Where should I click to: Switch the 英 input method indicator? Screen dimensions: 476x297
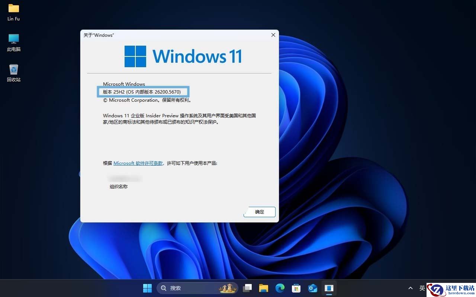[422, 288]
